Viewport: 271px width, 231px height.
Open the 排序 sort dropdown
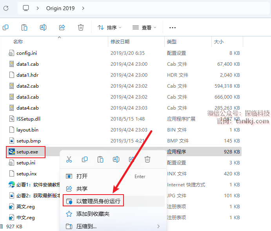click(109, 27)
